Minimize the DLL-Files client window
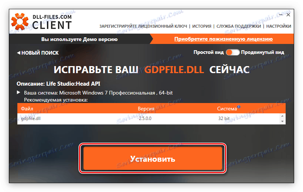This screenshot has height=192, width=303. pyautogui.click(x=281, y=15)
